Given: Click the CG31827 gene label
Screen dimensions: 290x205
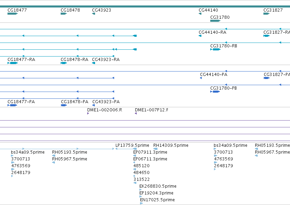Looking at the screenshot, I should click(x=273, y=10).
